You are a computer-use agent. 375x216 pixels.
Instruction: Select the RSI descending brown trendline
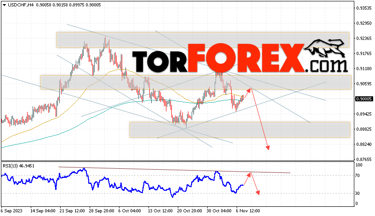coord(174,170)
